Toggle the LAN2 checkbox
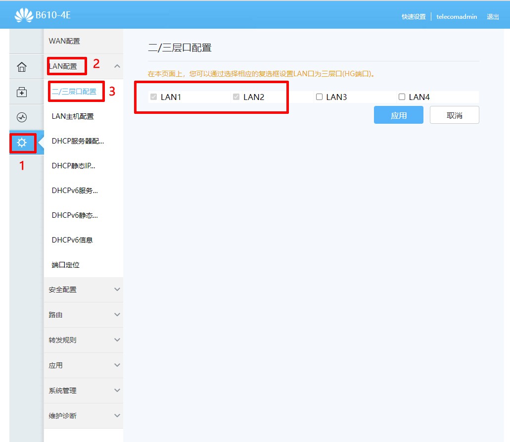This screenshot has height=442, width=510. pos(236,97)
